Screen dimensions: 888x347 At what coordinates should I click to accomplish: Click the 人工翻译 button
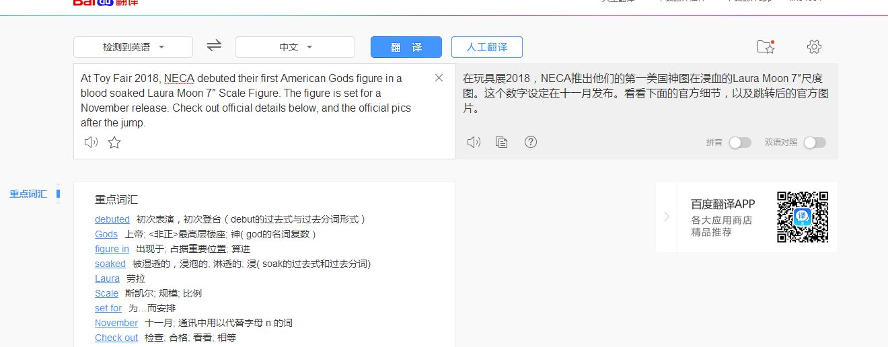tap(487, 47)
